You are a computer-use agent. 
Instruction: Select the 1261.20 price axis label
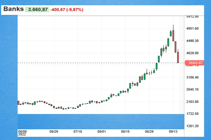[x=193, y=126]
